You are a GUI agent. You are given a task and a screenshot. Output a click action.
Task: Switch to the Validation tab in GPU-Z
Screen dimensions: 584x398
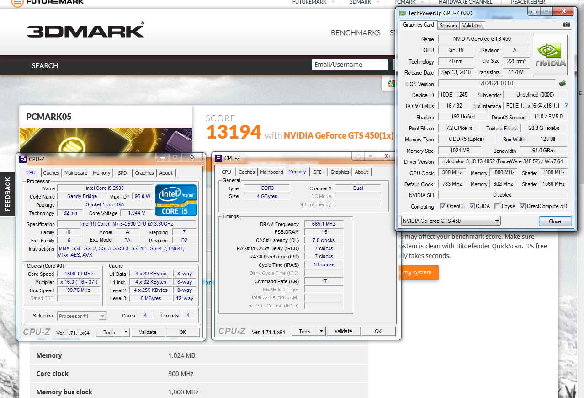473,26
